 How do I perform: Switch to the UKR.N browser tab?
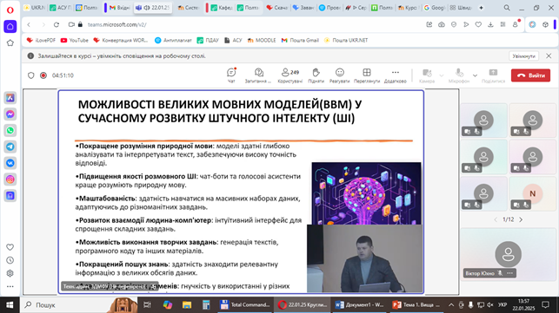35,8
